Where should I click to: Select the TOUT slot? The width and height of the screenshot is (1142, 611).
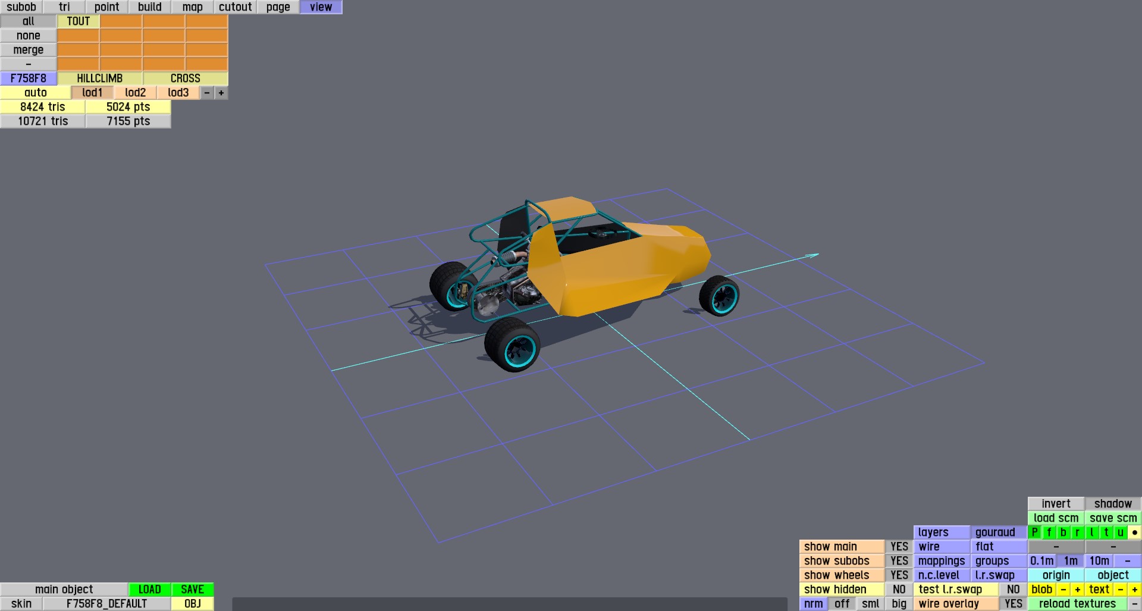[x=79, y=21]
